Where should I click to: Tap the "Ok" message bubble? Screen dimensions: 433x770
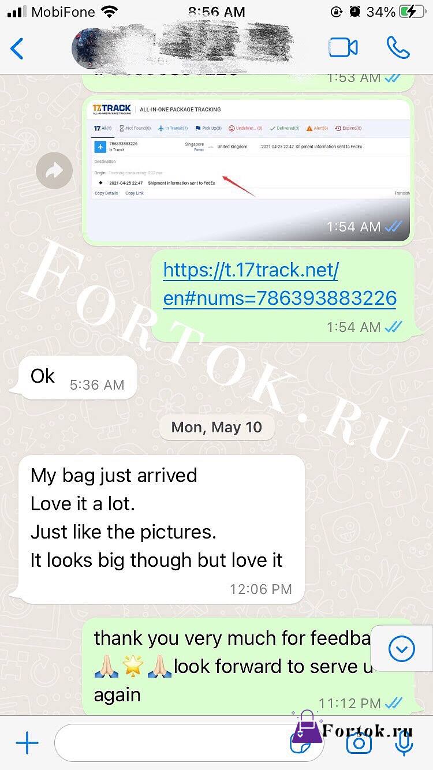coord(78,377)
